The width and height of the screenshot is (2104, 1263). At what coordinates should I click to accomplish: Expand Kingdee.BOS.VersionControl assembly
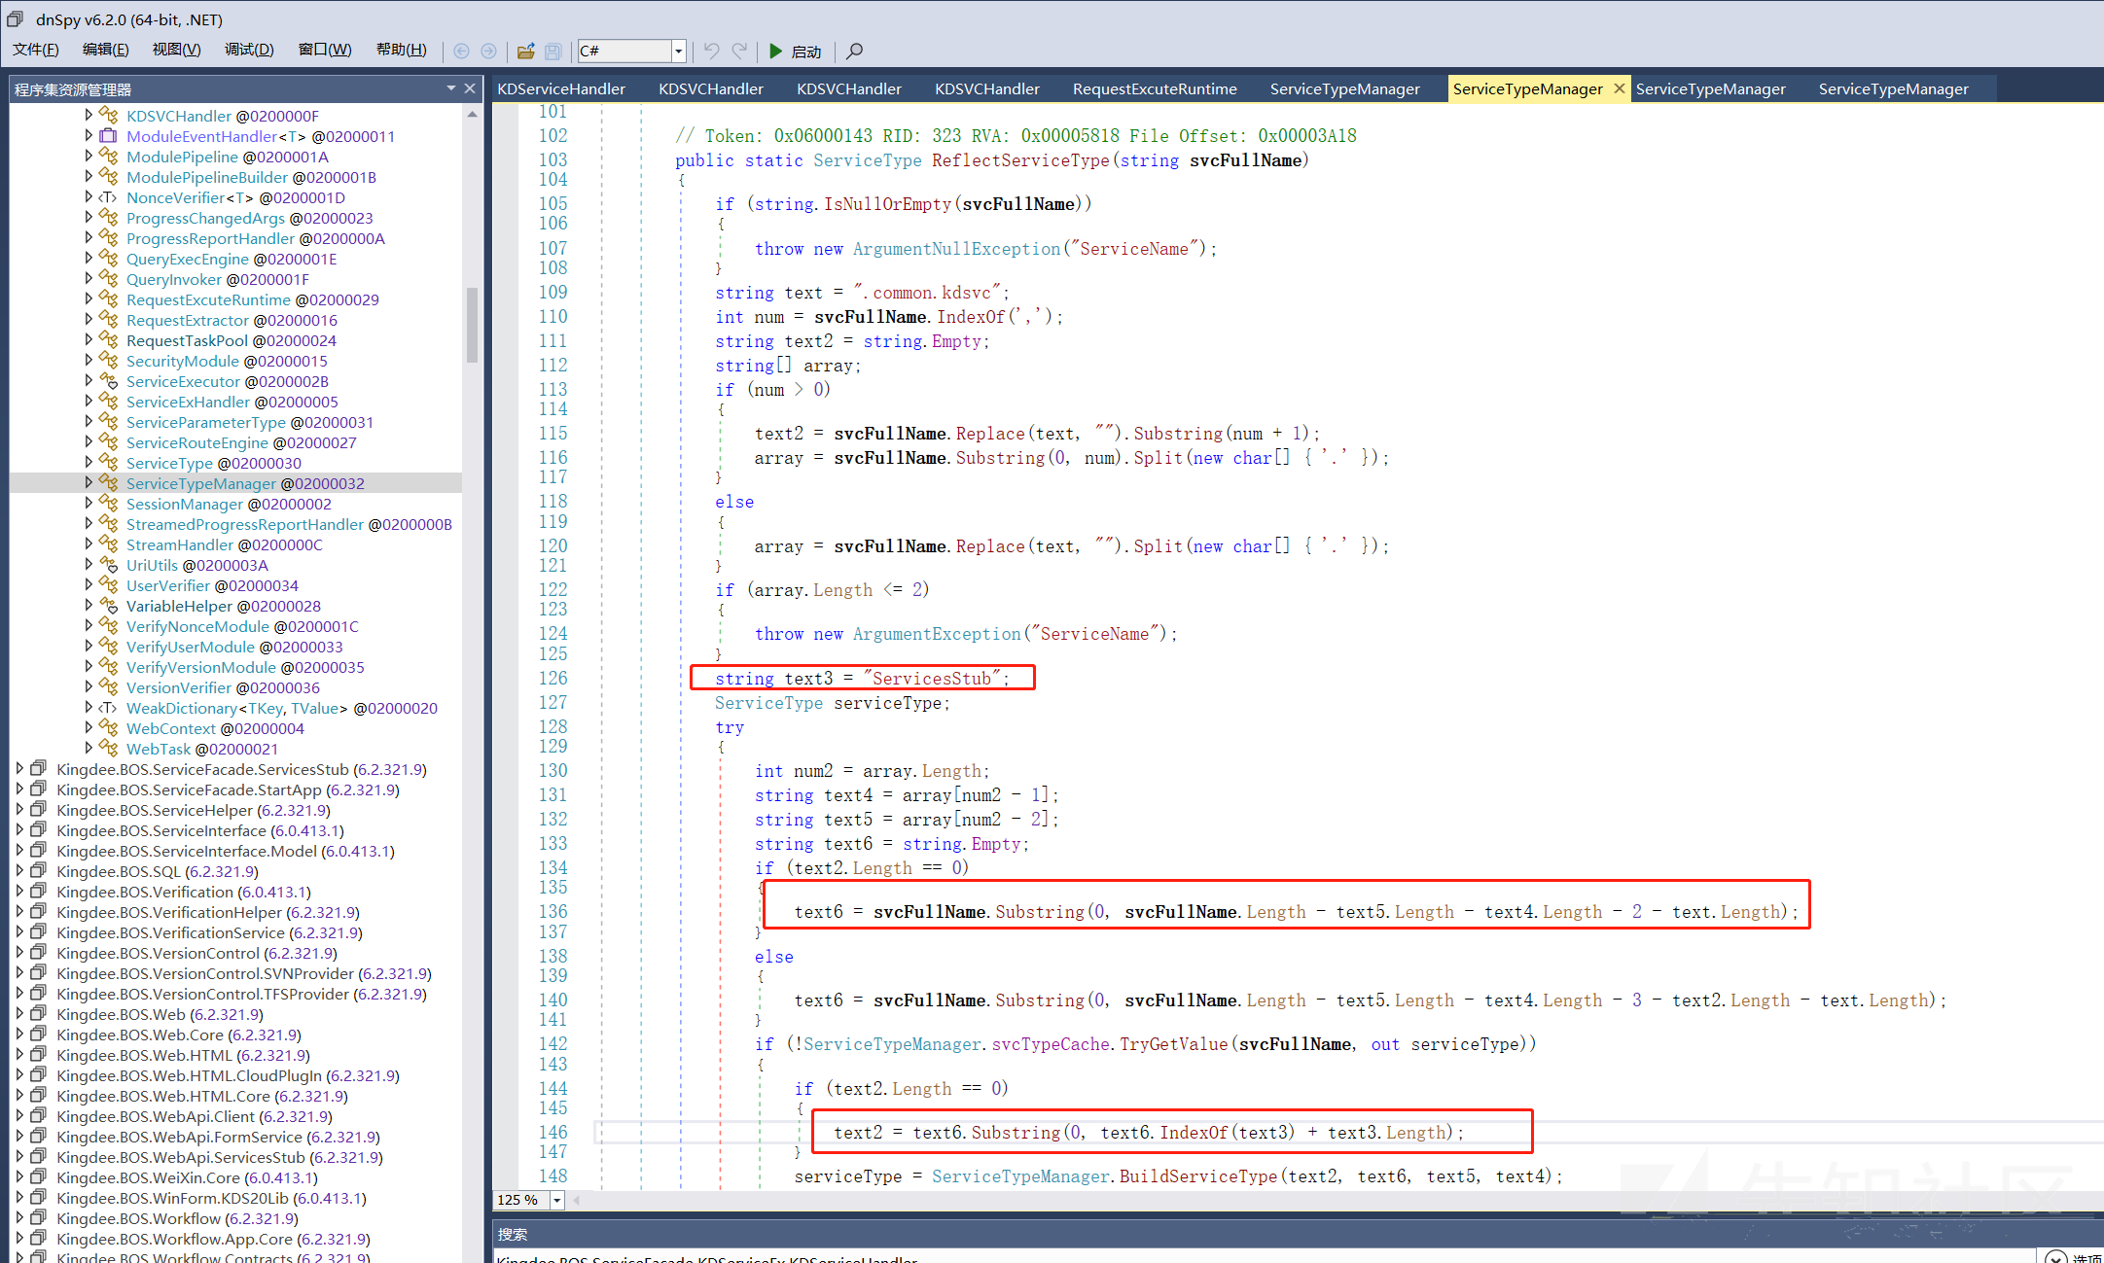click(19, 952)
